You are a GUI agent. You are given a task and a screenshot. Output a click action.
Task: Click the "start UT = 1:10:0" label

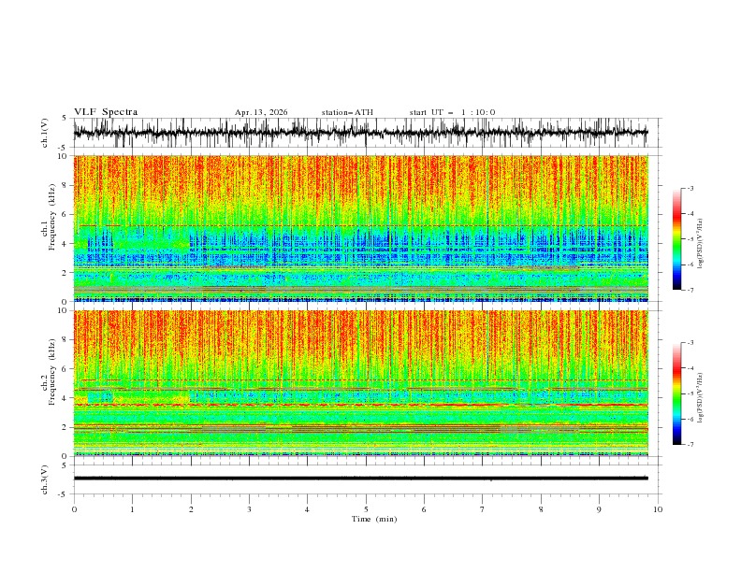point(452,112)
